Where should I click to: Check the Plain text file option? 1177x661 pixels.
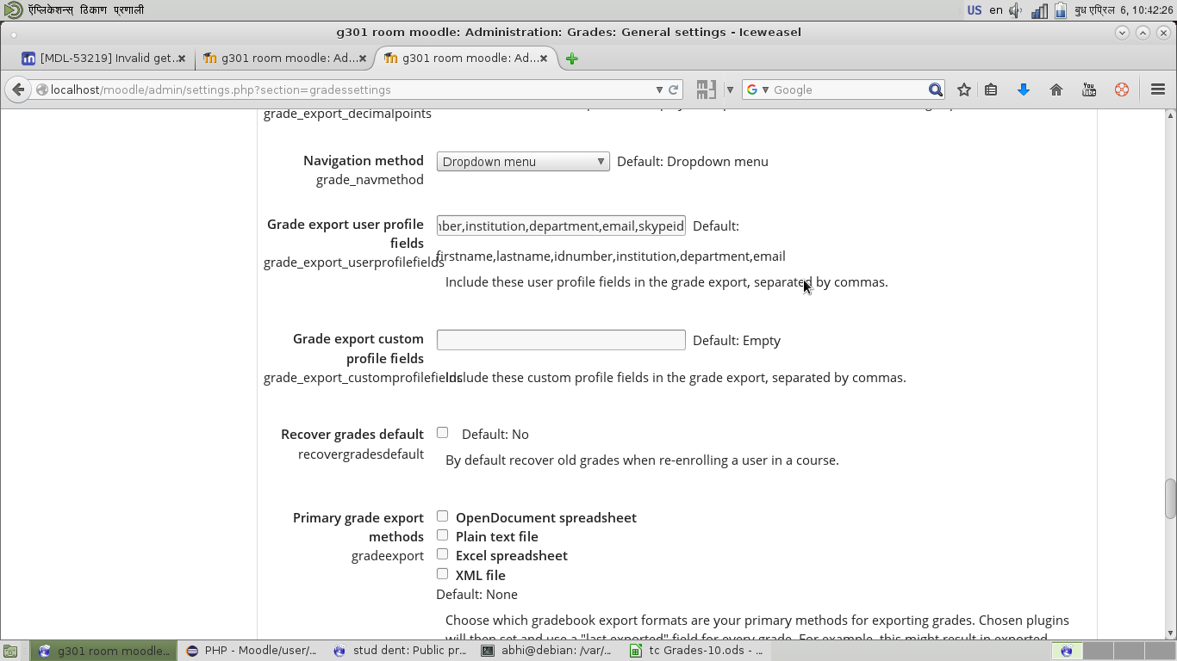[442, 535]
